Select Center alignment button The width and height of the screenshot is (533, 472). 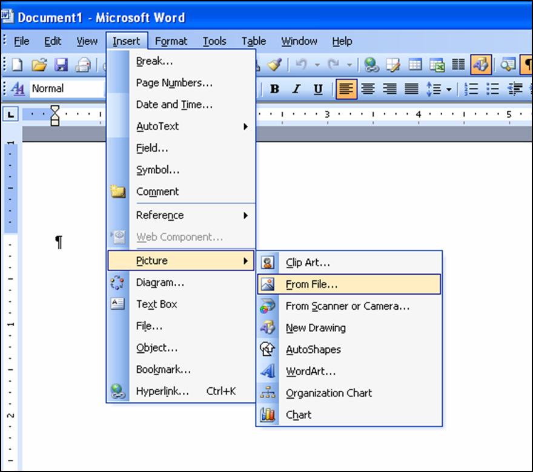368,89
